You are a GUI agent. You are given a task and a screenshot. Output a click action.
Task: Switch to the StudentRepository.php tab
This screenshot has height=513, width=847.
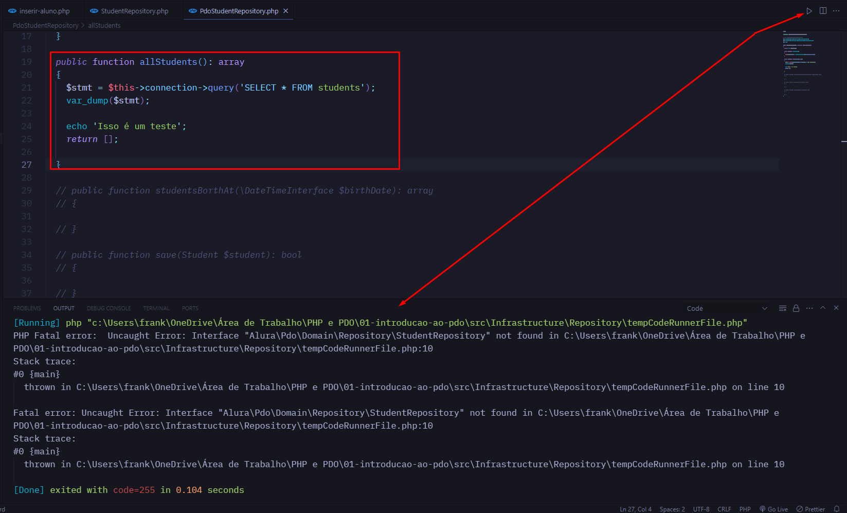130,11
